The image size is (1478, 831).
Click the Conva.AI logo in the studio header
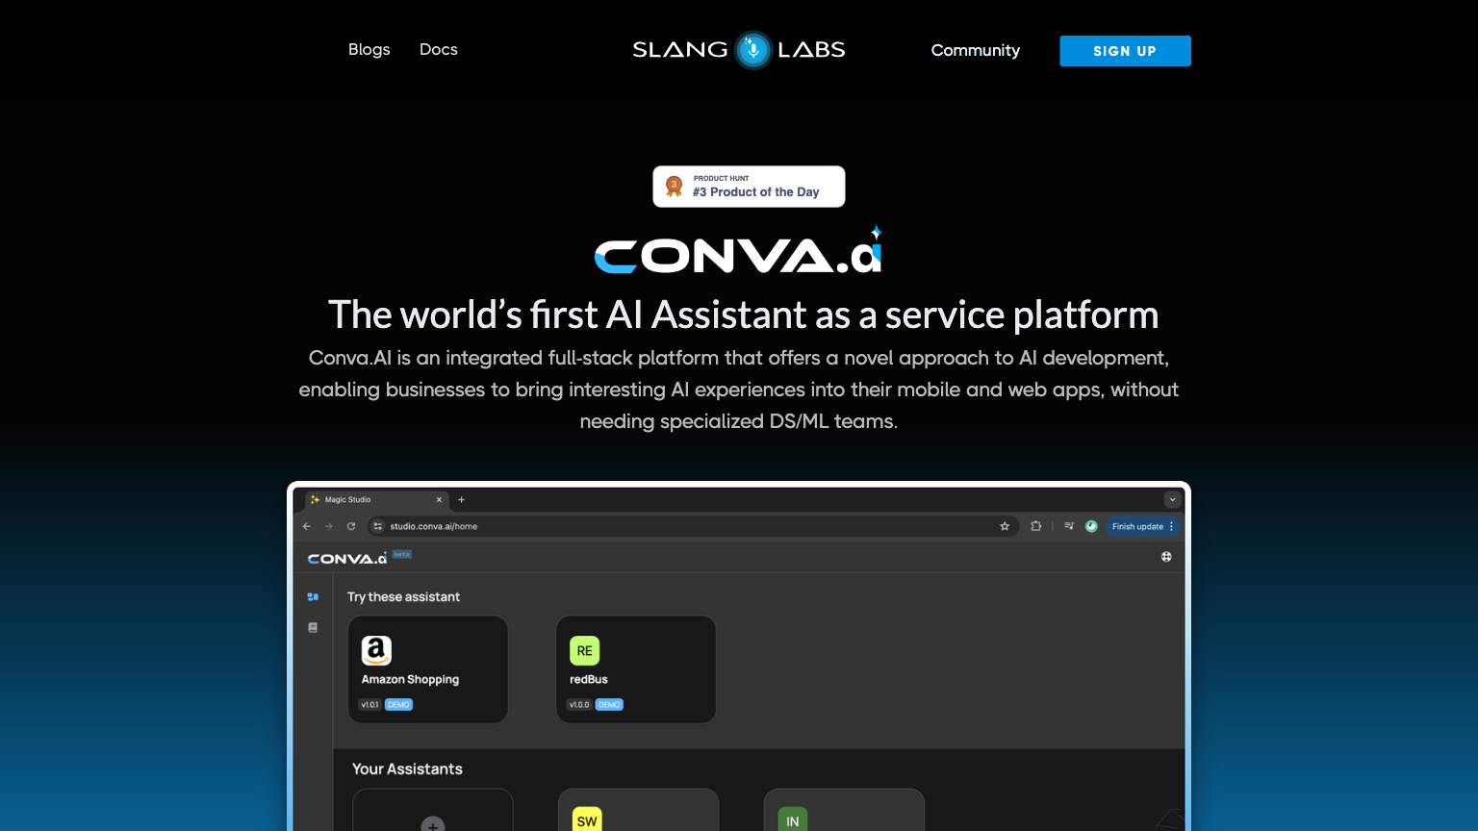pyautogui.click(x=350, y=557)
